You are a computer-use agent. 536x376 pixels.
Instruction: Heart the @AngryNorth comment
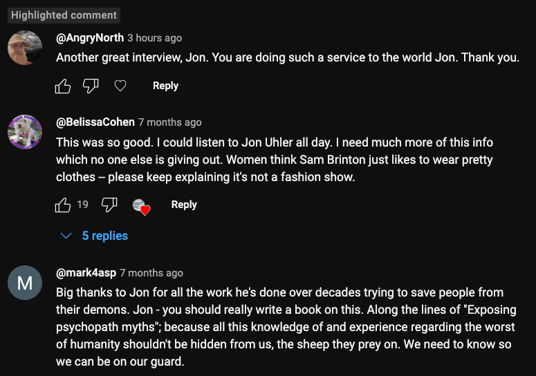coord(120,86)
